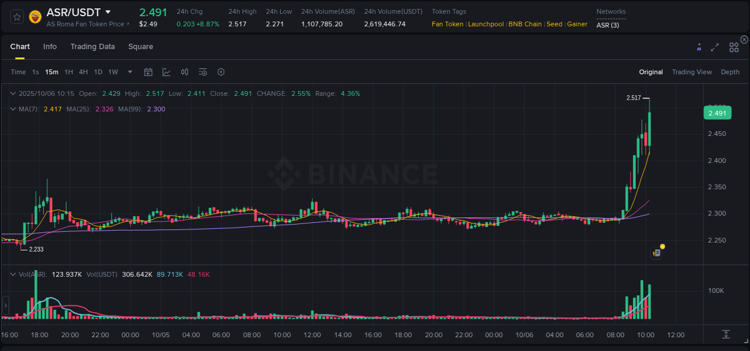The width and height of the screenshot is (750, 351).
Task: Open the candlestick comparison icon
Action: tap(184, 72)
